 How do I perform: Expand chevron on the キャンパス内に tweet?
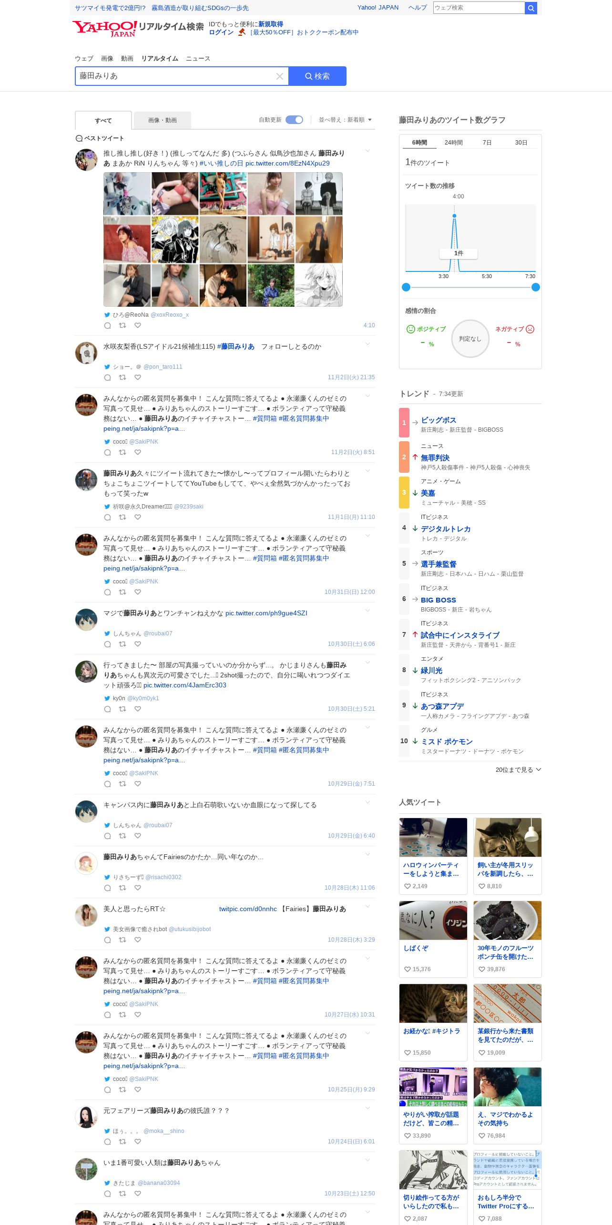coord(367,803)
